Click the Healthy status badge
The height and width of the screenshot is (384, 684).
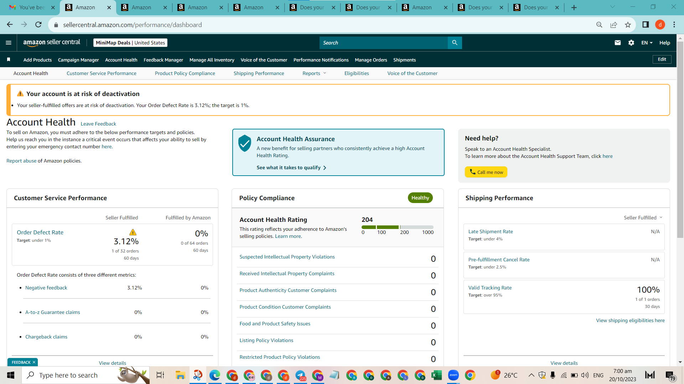click(x=420, y=198)
